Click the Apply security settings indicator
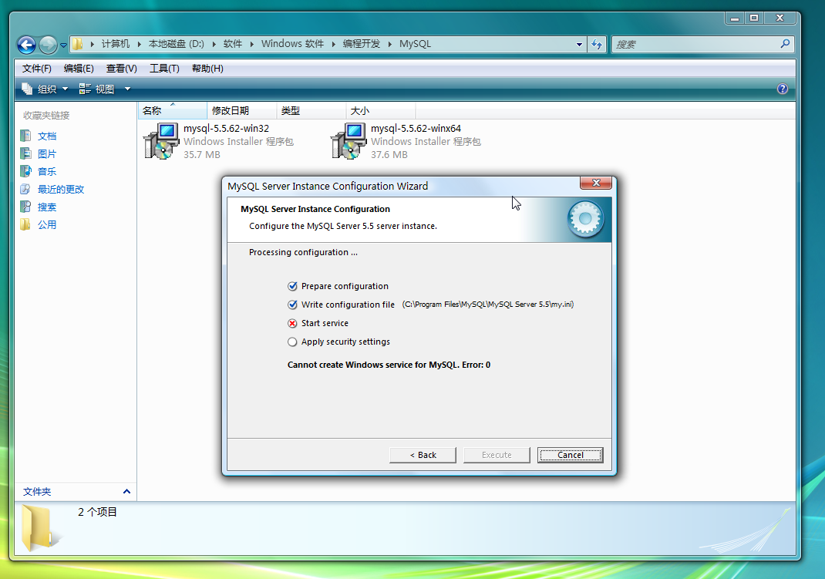 click(292, 342)
